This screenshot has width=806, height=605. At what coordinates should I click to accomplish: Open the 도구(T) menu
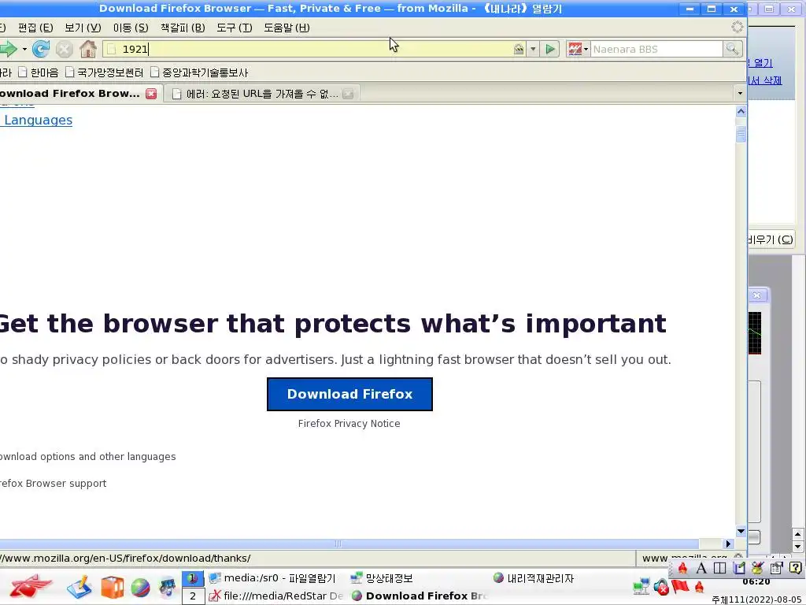pos(234,28)
